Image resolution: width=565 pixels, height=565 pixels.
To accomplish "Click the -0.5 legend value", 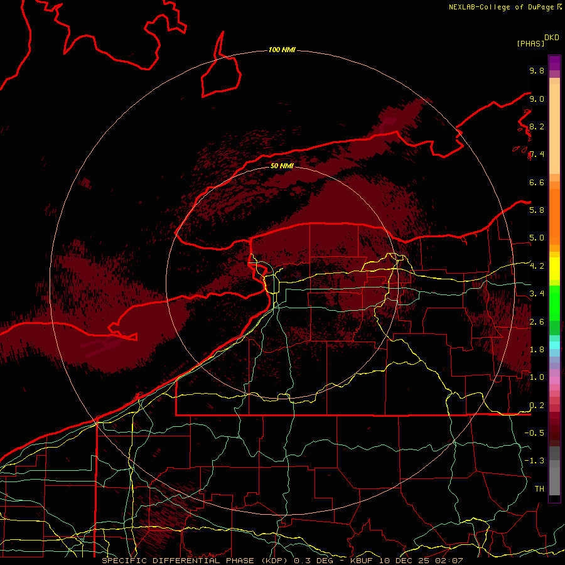I will (534, 433).
